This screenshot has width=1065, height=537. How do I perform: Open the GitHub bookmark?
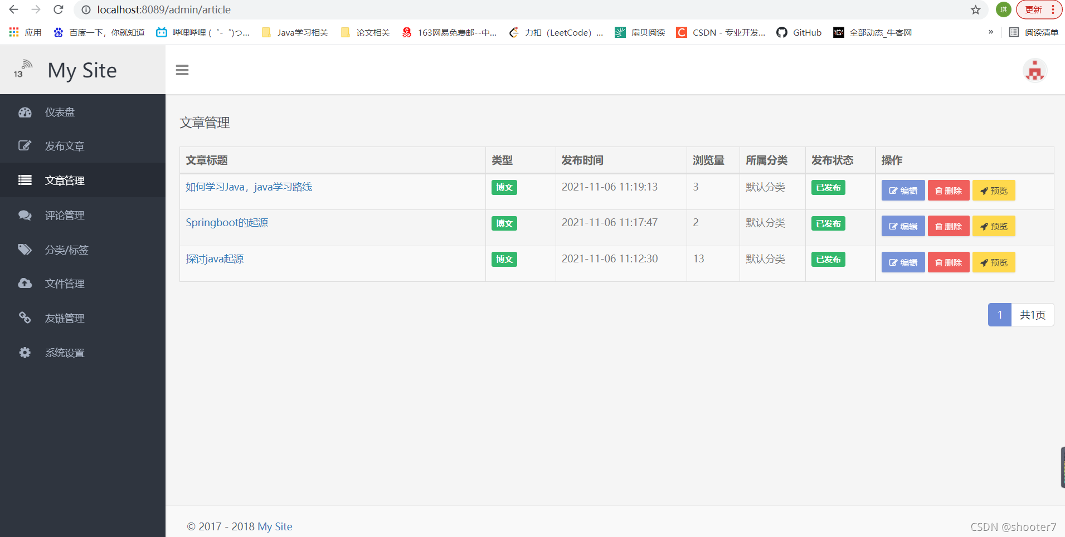point(799,32)
